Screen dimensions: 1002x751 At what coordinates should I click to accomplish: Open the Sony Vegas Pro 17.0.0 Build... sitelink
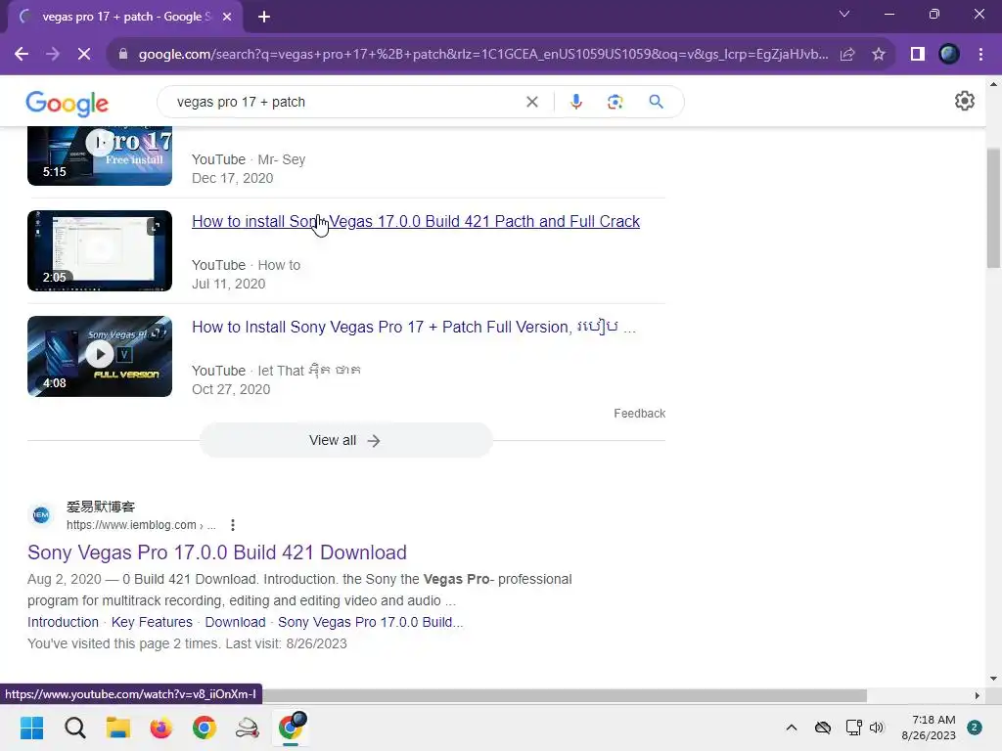pyautogui.click(x=371, y=621)
